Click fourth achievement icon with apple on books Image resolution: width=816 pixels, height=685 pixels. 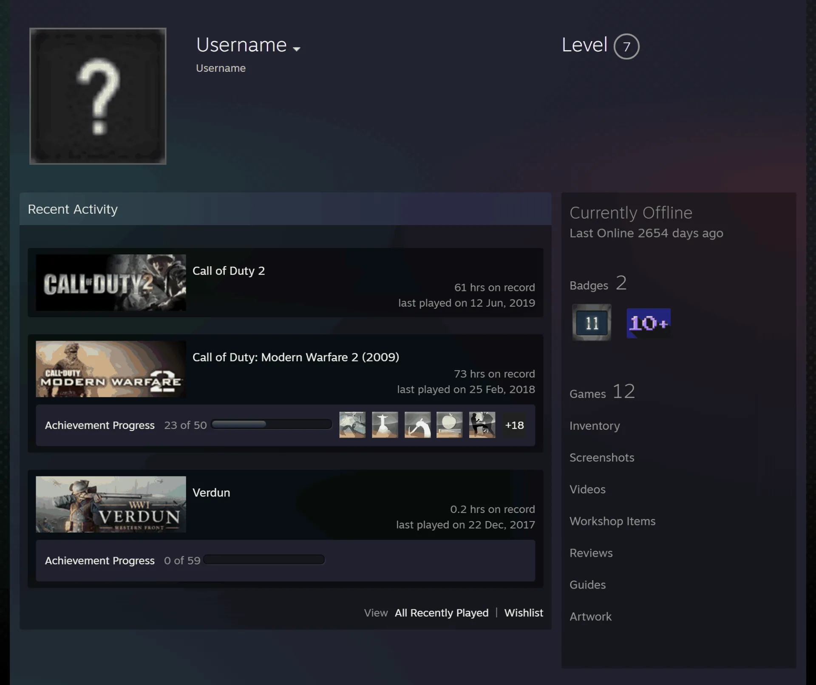450,425
